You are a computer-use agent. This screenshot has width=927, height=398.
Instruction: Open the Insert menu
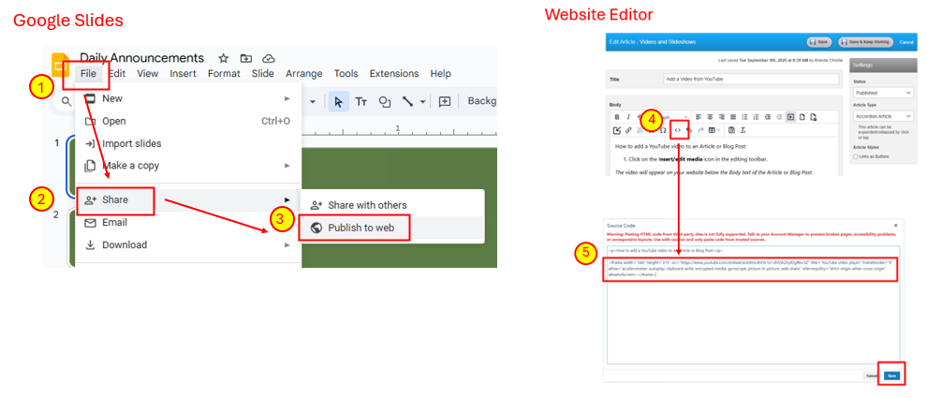(x=184, y=73)
